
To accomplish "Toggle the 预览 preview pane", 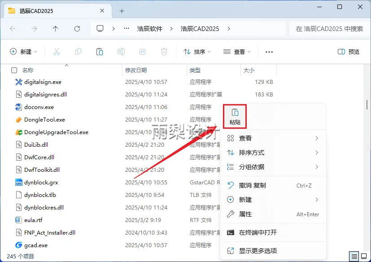I will [x=349, y=52].
